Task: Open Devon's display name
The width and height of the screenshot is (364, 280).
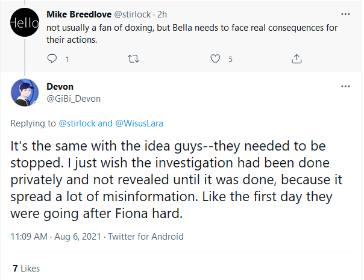Action: click(60, 87)
